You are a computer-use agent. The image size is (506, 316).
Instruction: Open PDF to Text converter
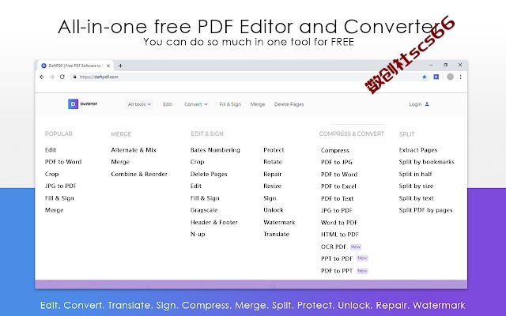[338, 198]
